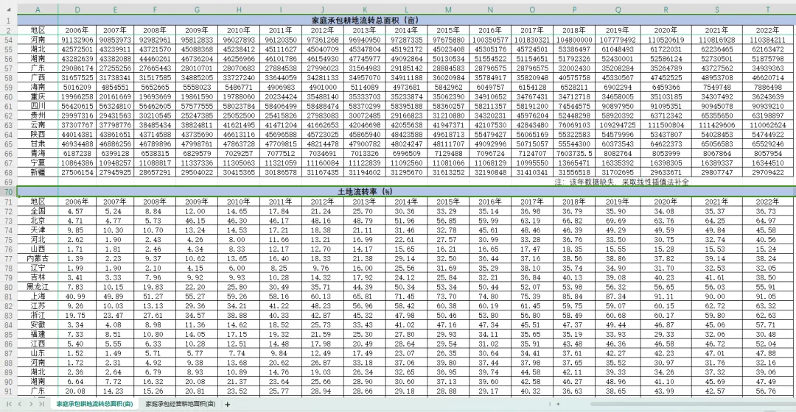The height and width of the screenshot is (412, 796).
Task: Select 2019年 header in row 71
Action: click(618, 201)
